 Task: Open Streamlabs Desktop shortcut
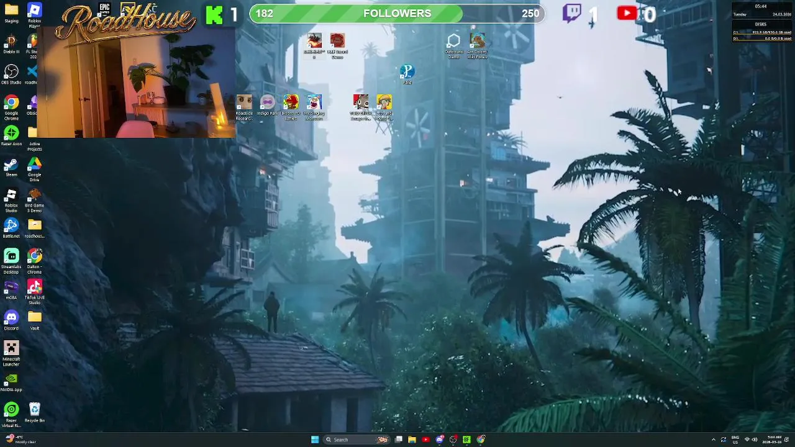(x=11, y=261)
